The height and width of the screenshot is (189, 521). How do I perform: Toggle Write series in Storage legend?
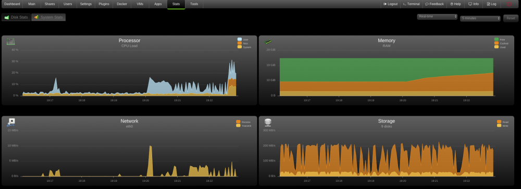pos(503,126)
